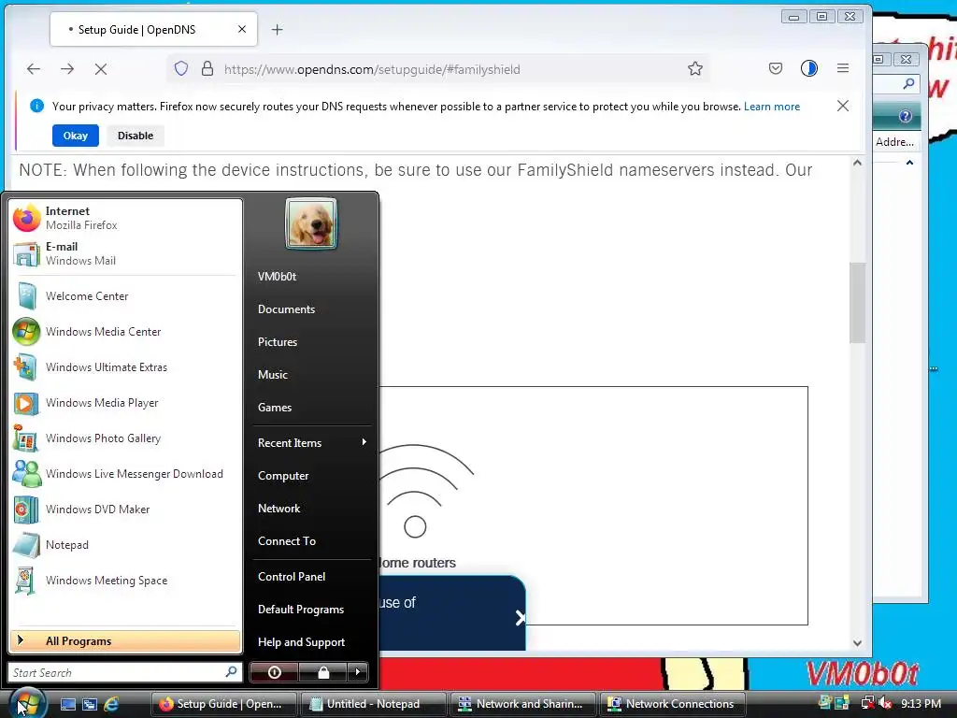Click the taskbar clock 9:13 PM
The width and height of the screenshot is (957, 718).
click(921, 703)
